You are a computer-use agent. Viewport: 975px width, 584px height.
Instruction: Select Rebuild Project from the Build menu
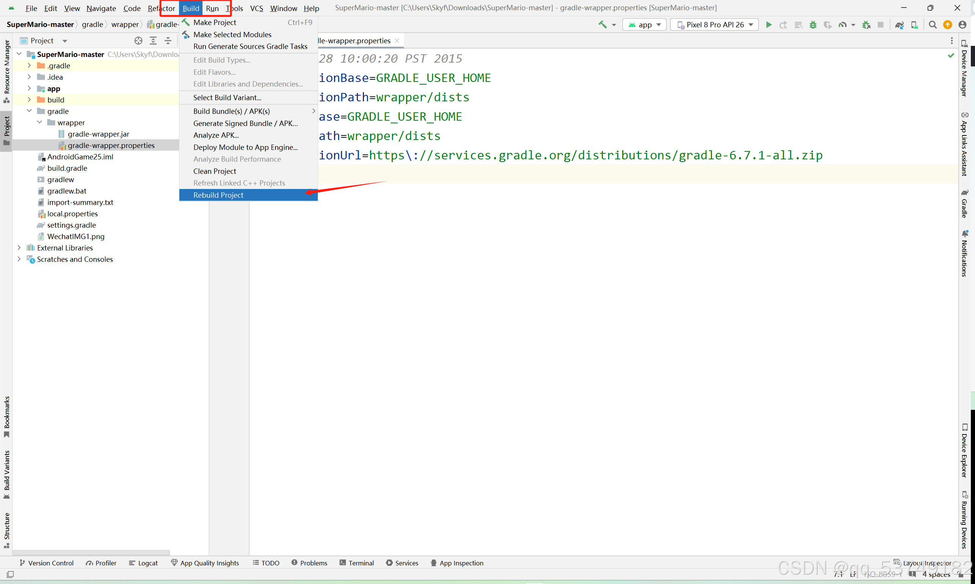click(218, 195)
